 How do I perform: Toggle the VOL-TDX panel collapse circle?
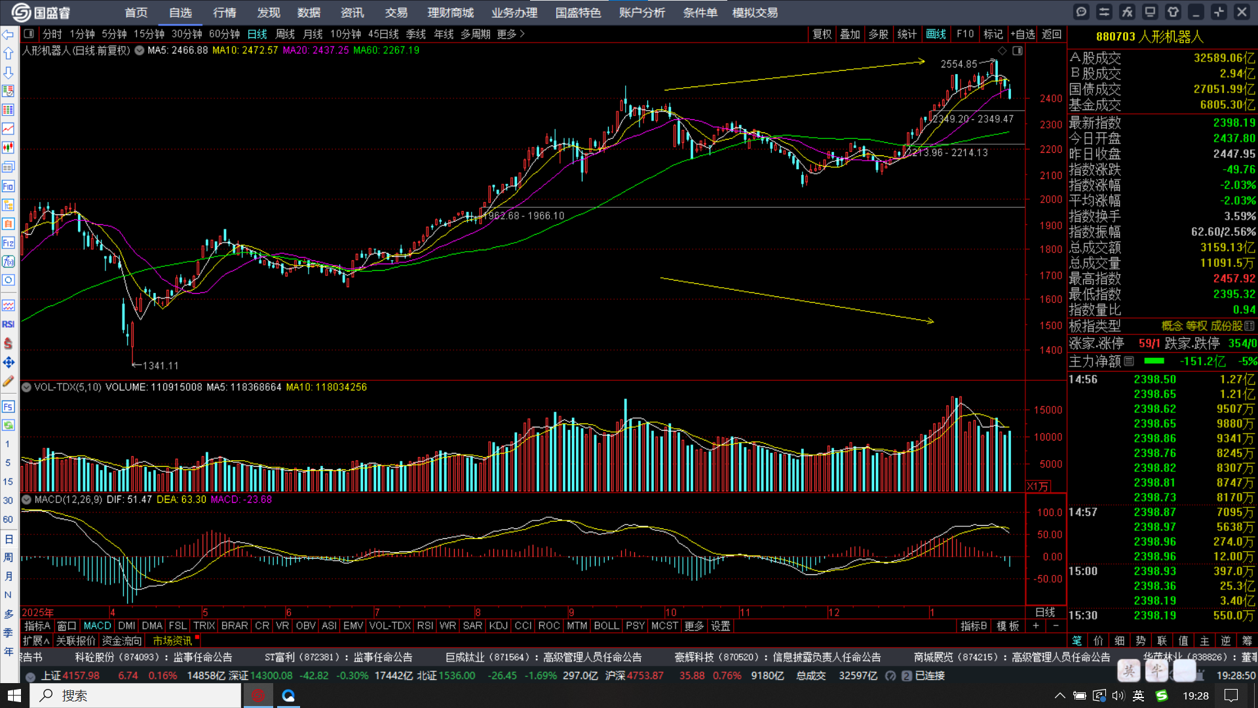[x=27, y=387]
